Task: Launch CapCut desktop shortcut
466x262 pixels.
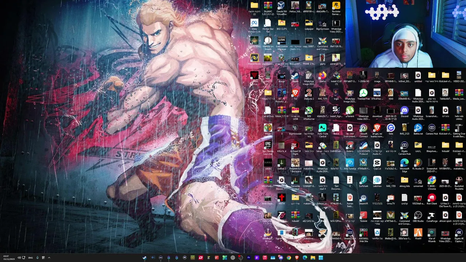Action: coord(377,164)
